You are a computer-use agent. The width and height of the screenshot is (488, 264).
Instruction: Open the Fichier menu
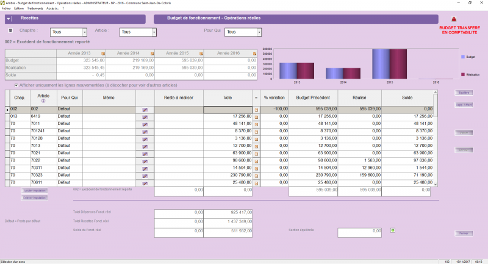(x=6, y=9)
